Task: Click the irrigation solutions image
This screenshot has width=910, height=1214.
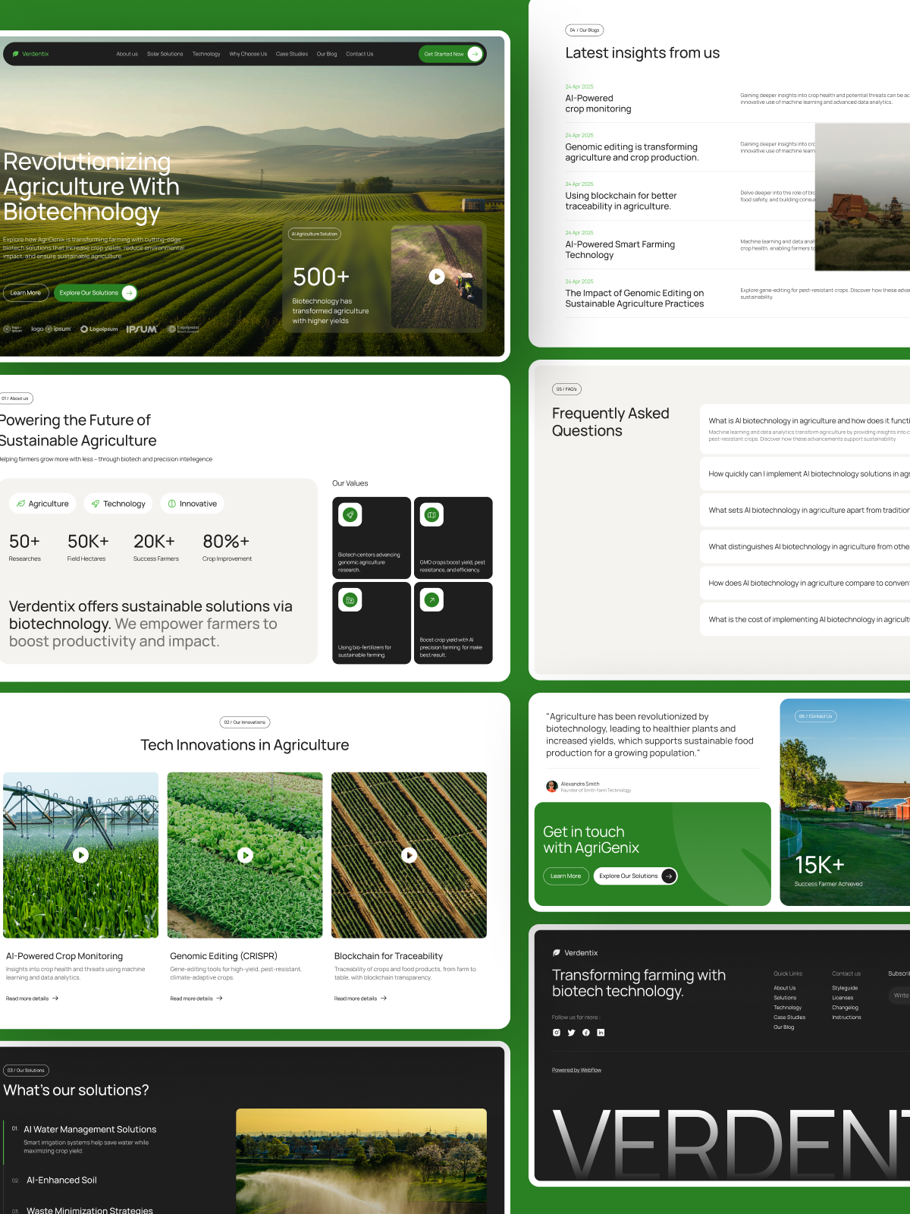Action: [361, 1161]
